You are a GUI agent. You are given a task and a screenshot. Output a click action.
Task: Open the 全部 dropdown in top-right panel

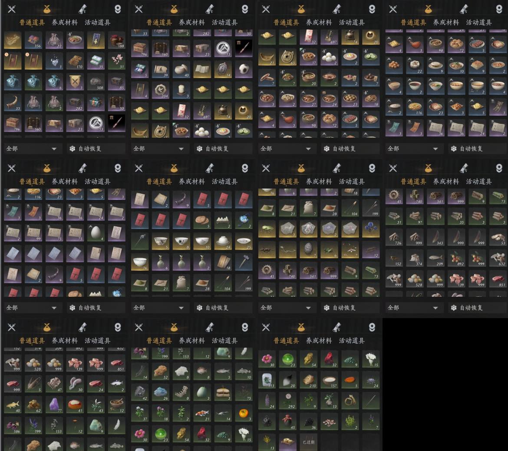[x=413, y=149]
